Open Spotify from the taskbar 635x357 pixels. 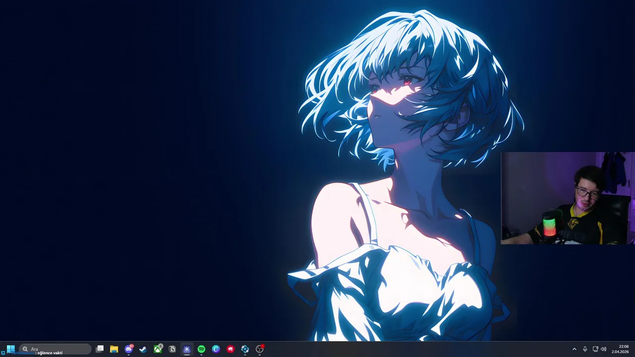pos(201,349)
